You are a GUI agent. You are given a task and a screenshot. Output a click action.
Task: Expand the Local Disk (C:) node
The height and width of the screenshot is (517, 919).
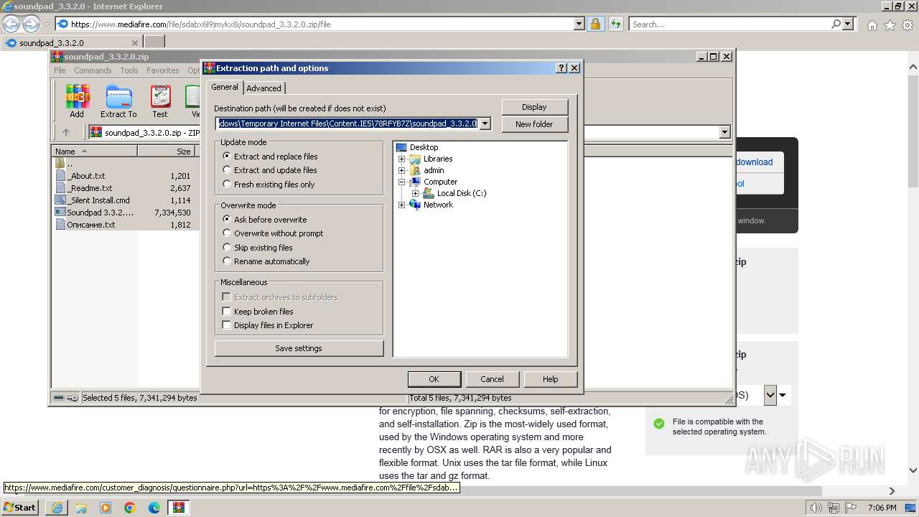coord(416,193)
